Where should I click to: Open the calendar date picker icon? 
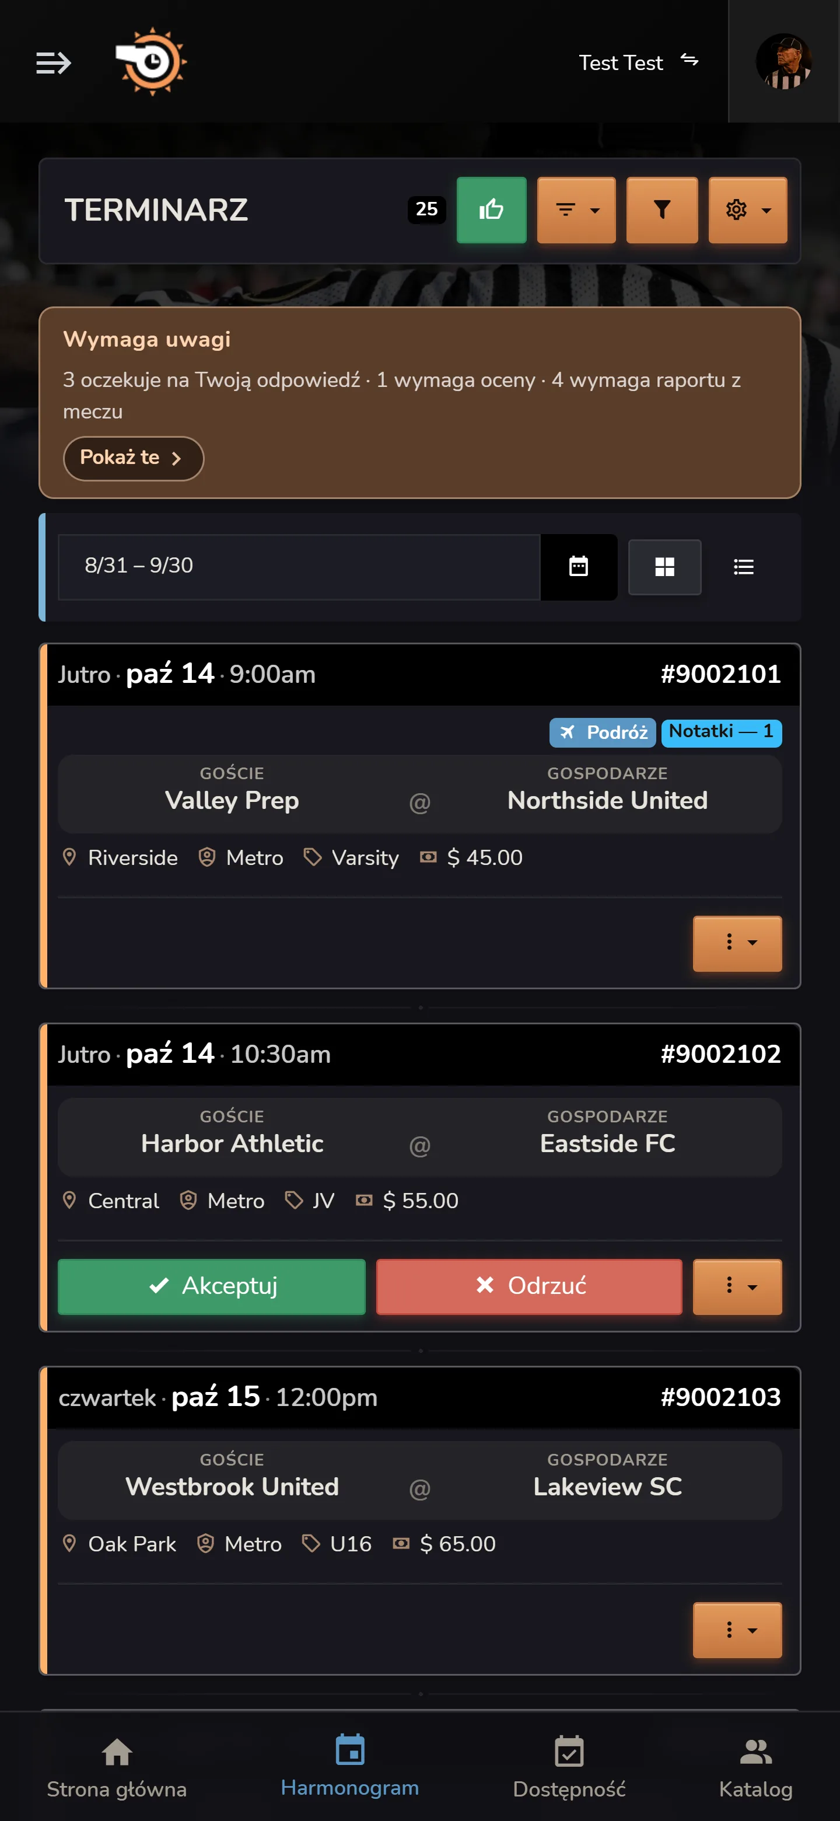tap(579, 566)
